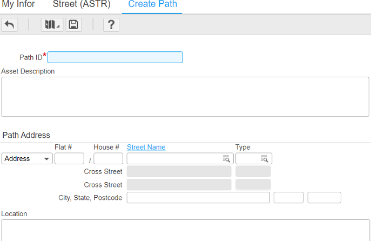Screen dimensions: 371x241
Task: Click the save disk icon
Action: (73, 25)
